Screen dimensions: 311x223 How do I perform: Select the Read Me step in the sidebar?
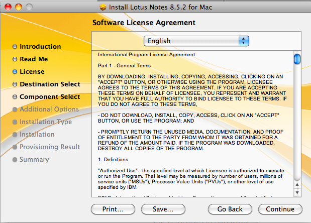[x=34, y=59]
